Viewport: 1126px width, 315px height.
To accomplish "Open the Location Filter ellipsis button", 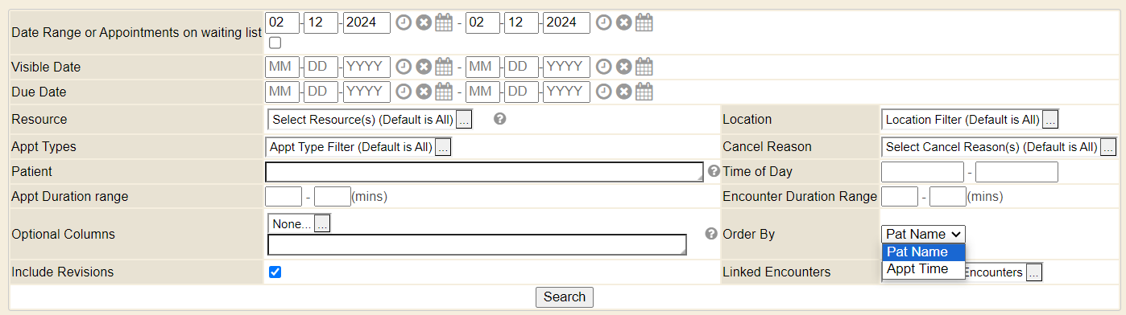I will (x=1050, y=120).
